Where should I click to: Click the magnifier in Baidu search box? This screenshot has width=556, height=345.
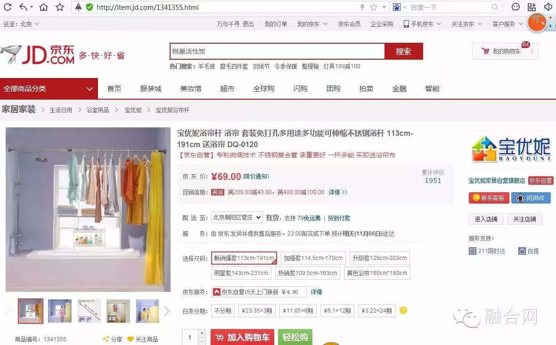[x=495, y=7]
